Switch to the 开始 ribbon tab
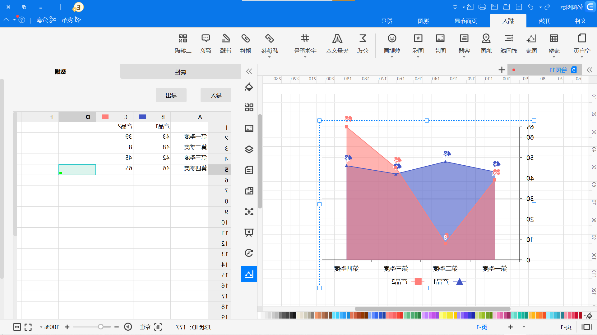 coord(544,21)
